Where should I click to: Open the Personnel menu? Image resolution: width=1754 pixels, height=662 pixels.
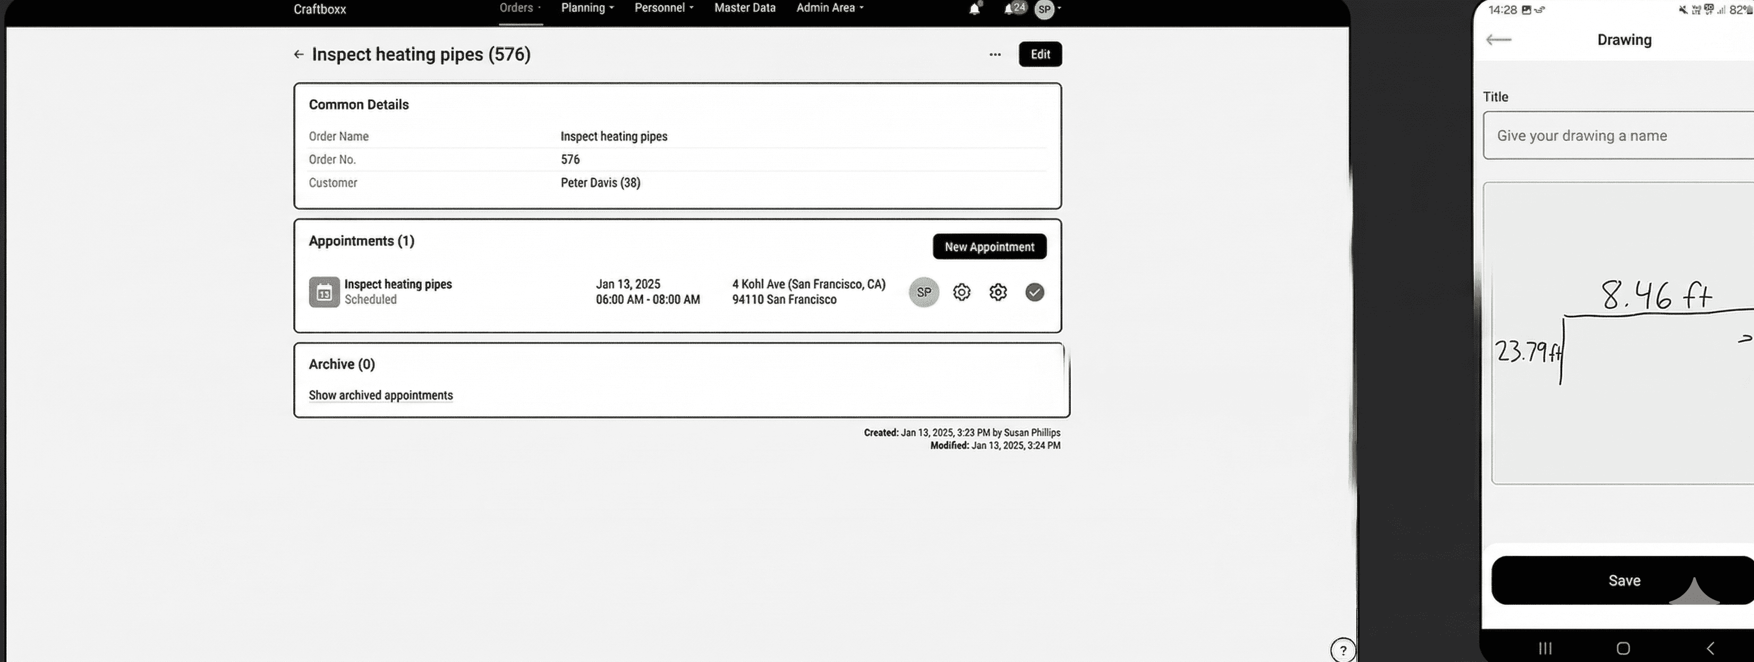[663, 8]
